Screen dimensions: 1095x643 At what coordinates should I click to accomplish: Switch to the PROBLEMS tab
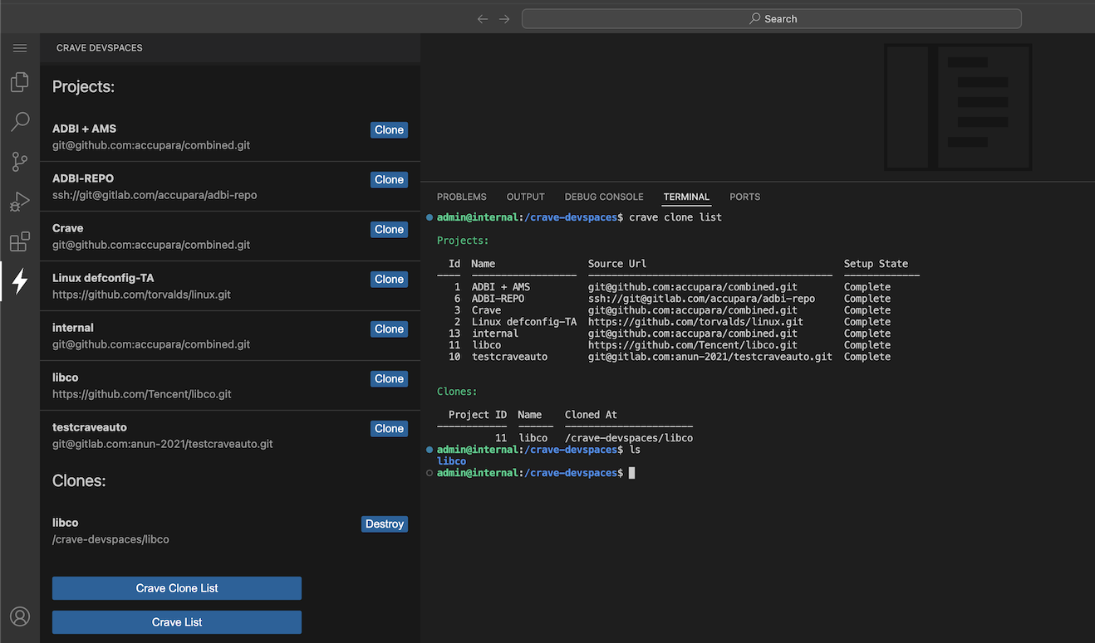coord(462,197)
